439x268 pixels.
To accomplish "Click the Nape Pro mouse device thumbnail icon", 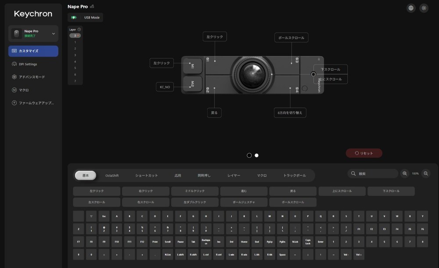I will click(17, 34).
